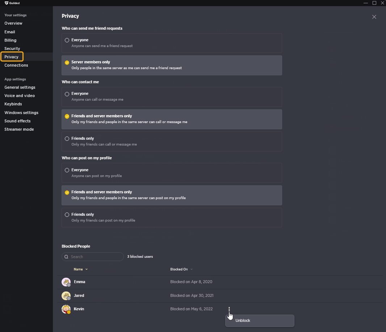Click the name Emma in blocked list
The image size is (386, 332).
point(80,282)
